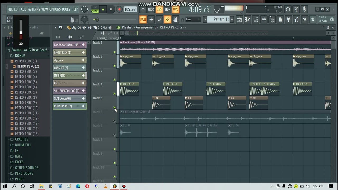Expand the CRASHES folder in browser
Screen dimensions: 338x190
(x=21, y=139)
